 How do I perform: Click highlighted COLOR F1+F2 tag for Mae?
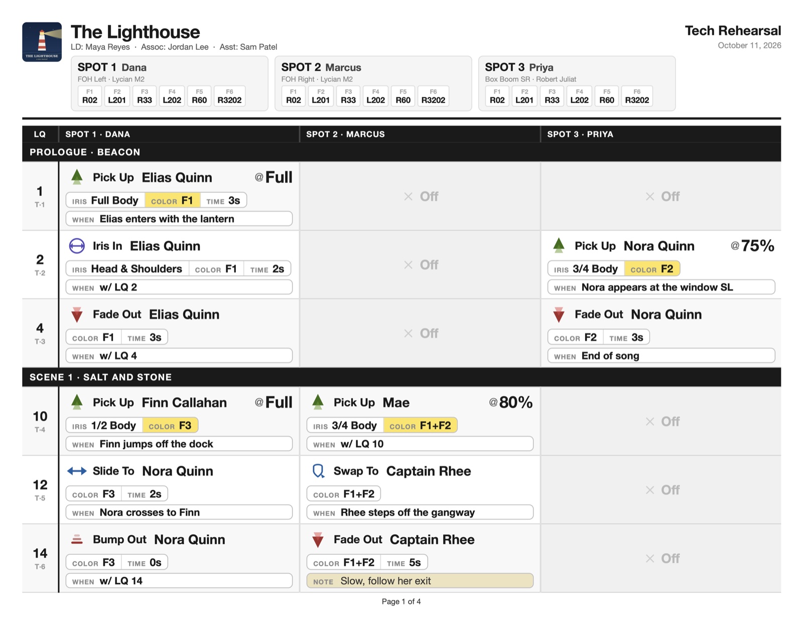[420, 426]
